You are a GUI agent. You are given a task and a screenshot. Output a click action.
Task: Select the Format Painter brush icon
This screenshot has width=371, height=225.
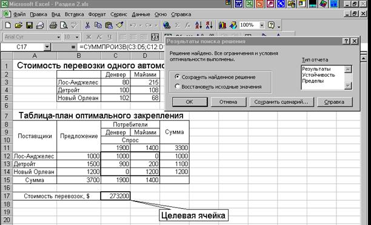(119, 25)
